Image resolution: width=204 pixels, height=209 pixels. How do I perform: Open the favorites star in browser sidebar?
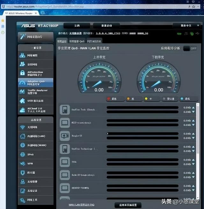tap(3, 20)
